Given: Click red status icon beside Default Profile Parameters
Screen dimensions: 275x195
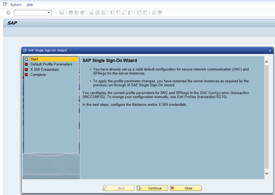Looking at the screenshot, I should tap(26, 64).
